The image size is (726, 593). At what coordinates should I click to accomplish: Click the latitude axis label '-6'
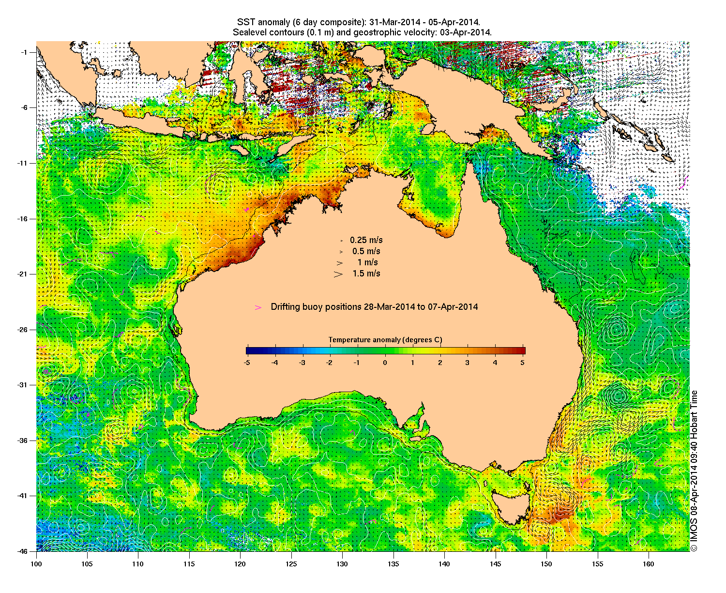coord(25,107)
